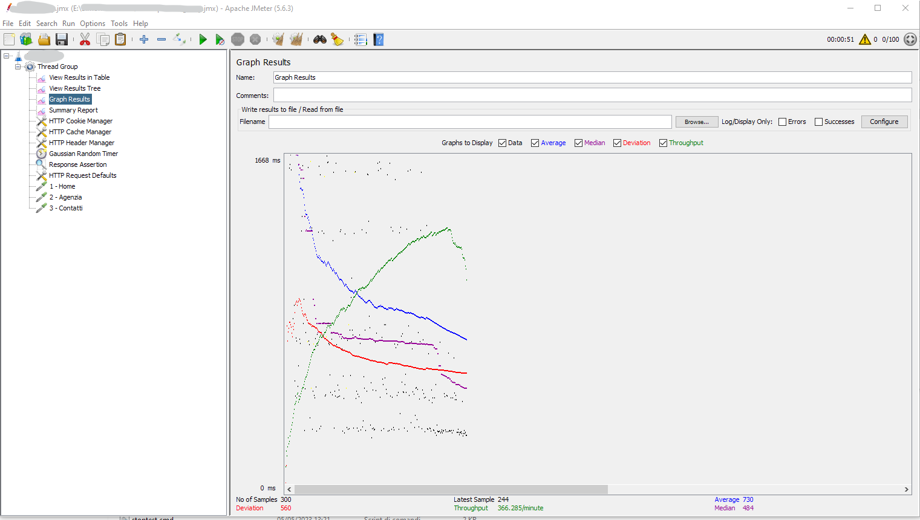Open search with binoculars icon
Screen dimensions: 920x520
click(320, 39)
